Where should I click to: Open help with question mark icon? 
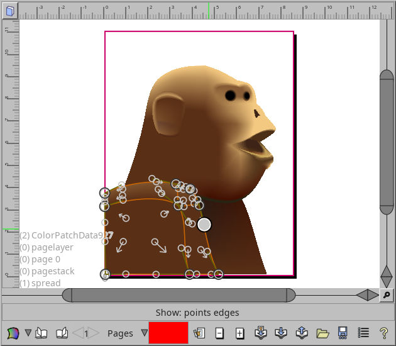(384, 333)
